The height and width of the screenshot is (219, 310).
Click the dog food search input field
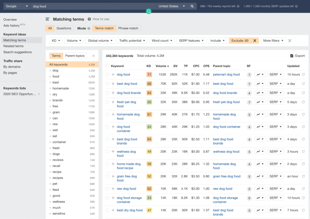(93, 6)
